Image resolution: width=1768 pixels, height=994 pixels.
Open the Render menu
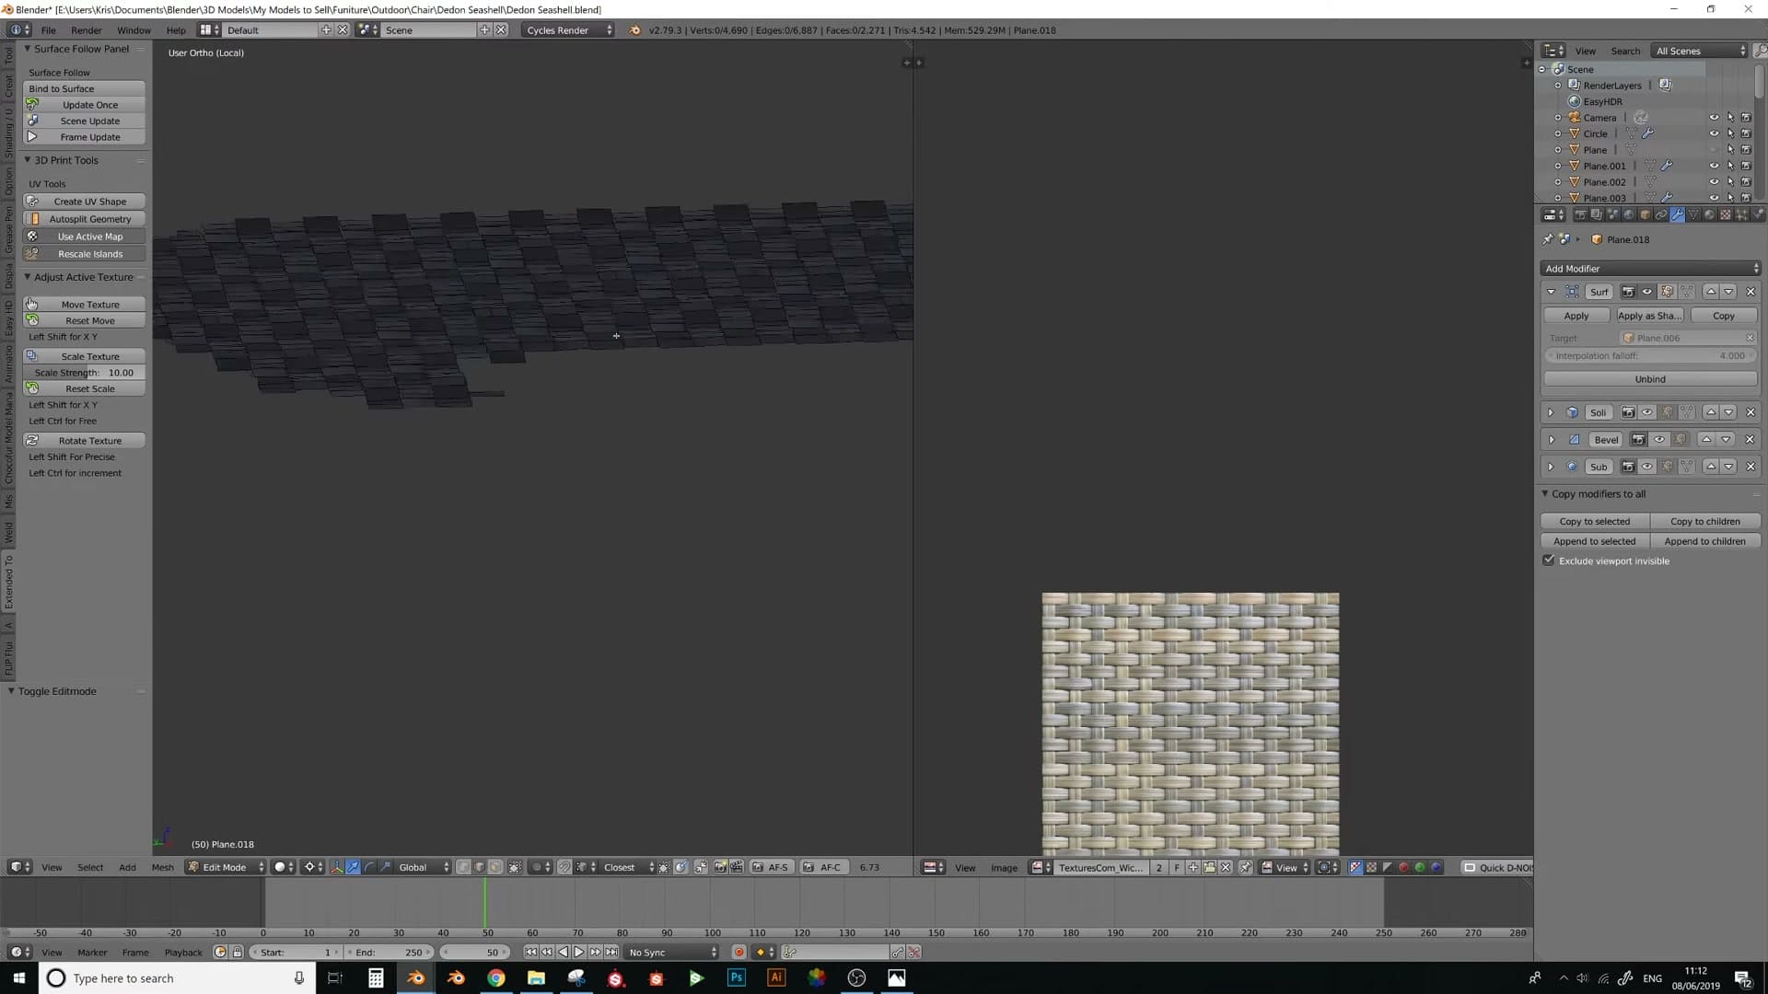87,30
